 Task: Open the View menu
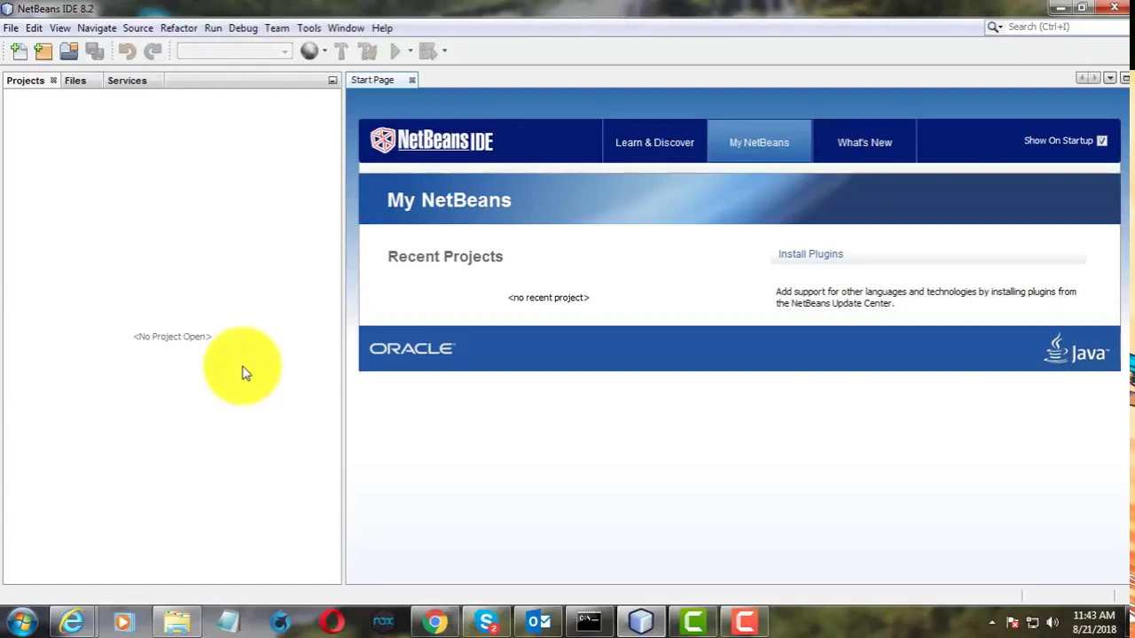59,27
